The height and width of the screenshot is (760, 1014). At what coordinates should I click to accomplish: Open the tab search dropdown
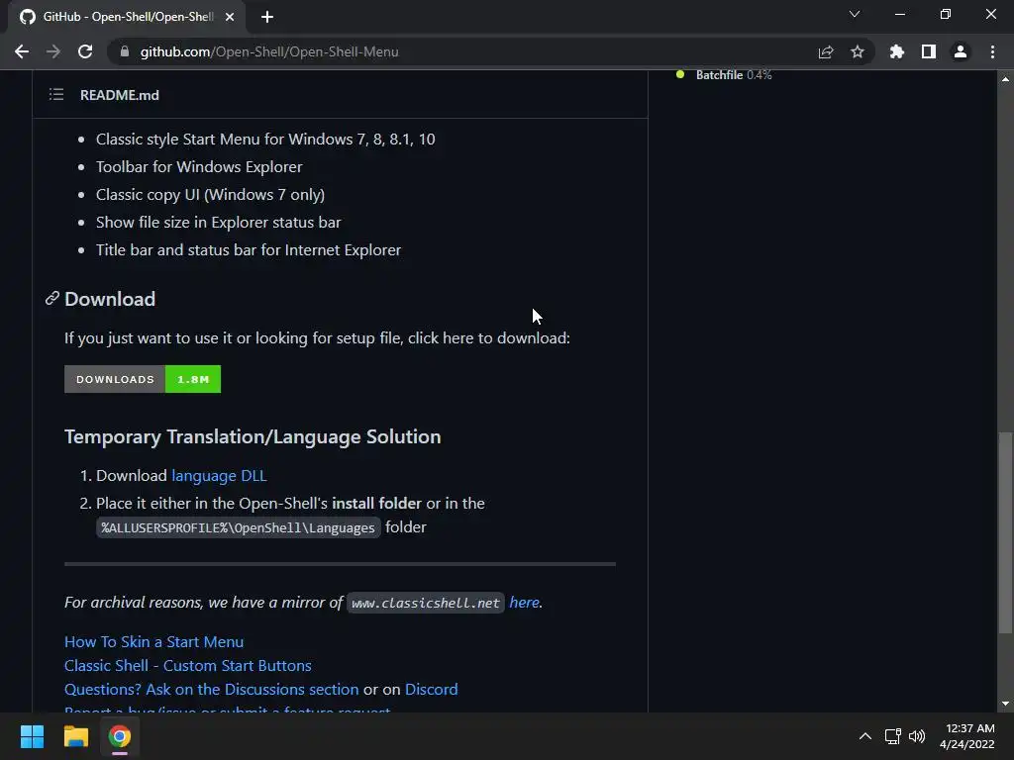855,14
